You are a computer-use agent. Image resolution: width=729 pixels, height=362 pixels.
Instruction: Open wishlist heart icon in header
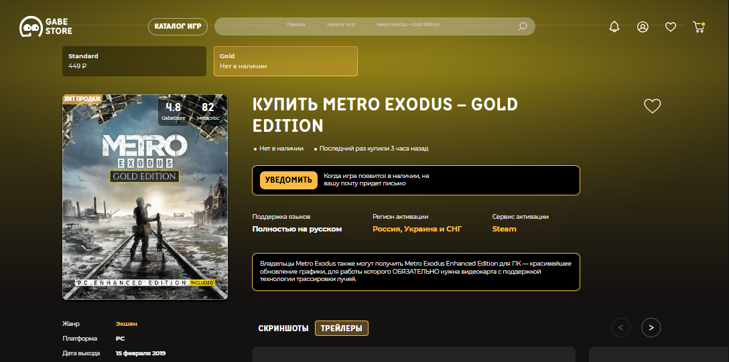(x=671, y=27)
